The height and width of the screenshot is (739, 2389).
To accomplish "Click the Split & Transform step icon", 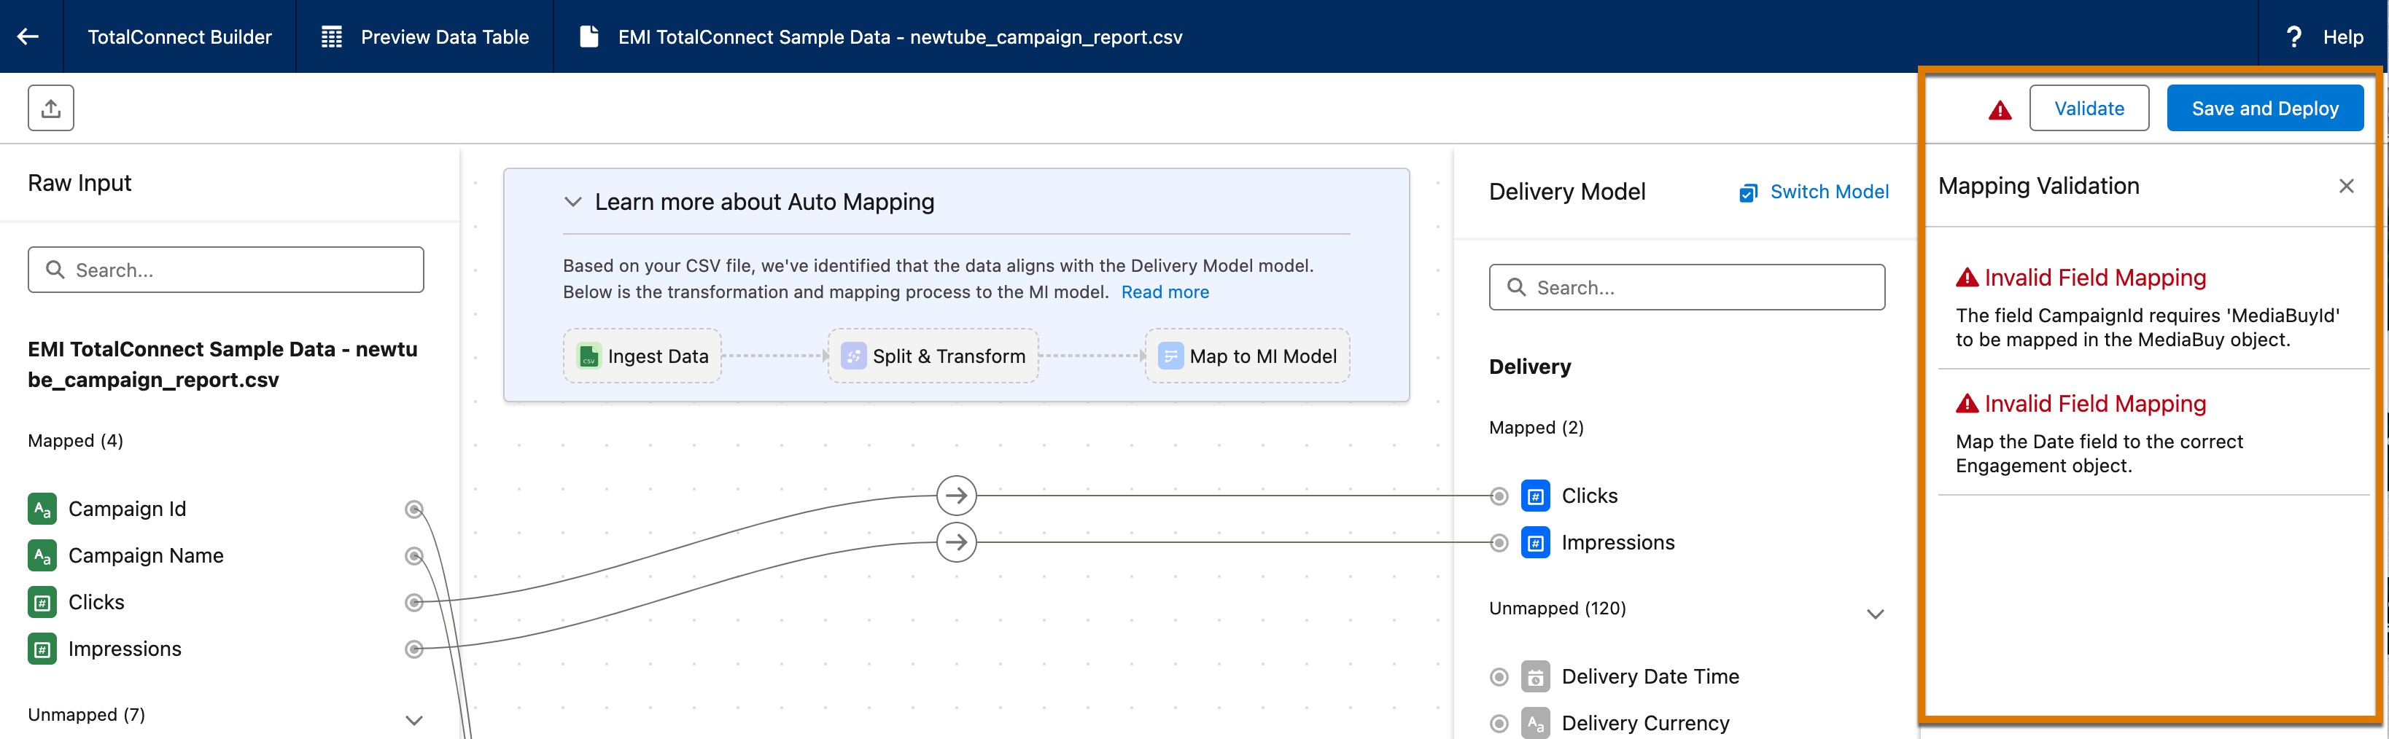I will [853, 355].
